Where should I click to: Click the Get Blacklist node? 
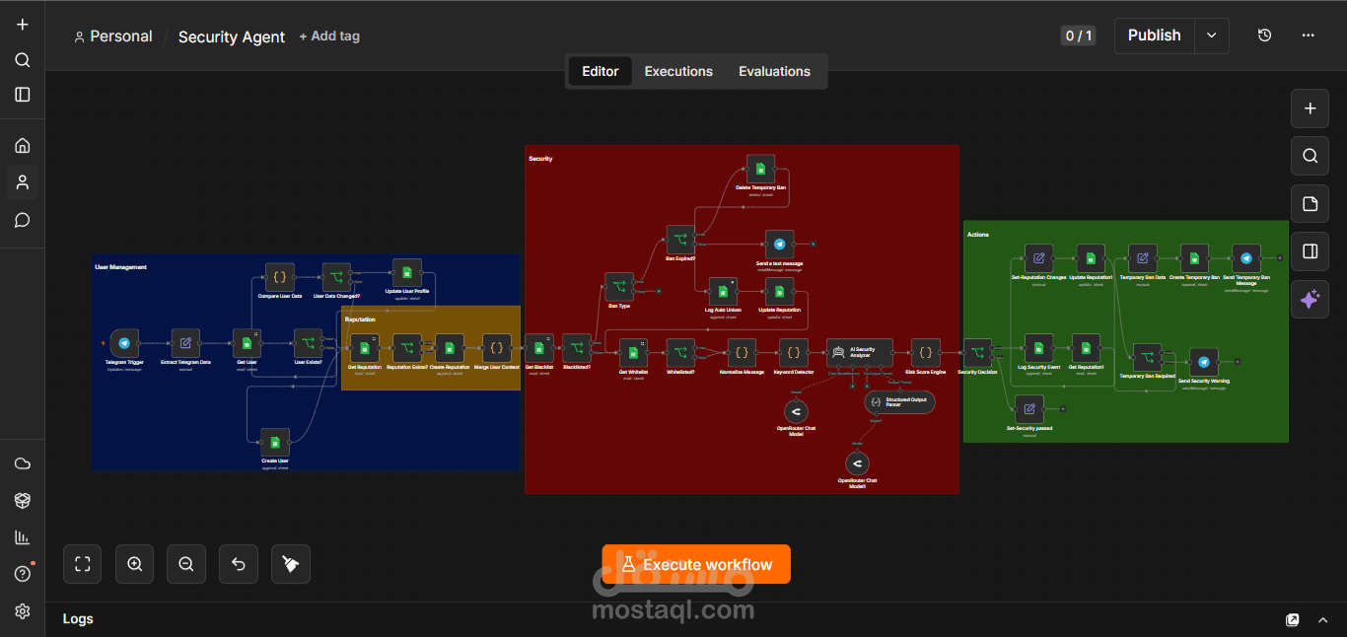point(538,348)
